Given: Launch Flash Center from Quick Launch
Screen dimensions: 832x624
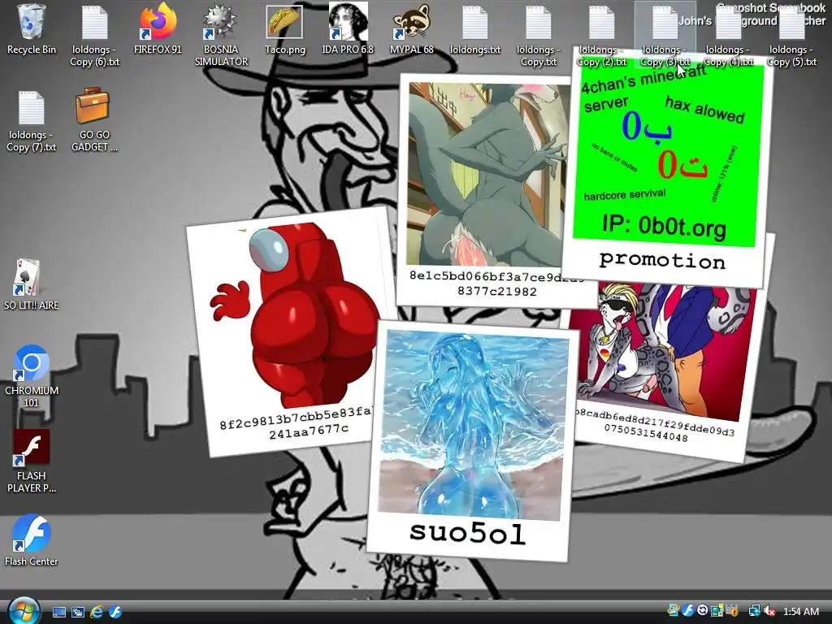Looking at the screenshot, I should (115, 612).
